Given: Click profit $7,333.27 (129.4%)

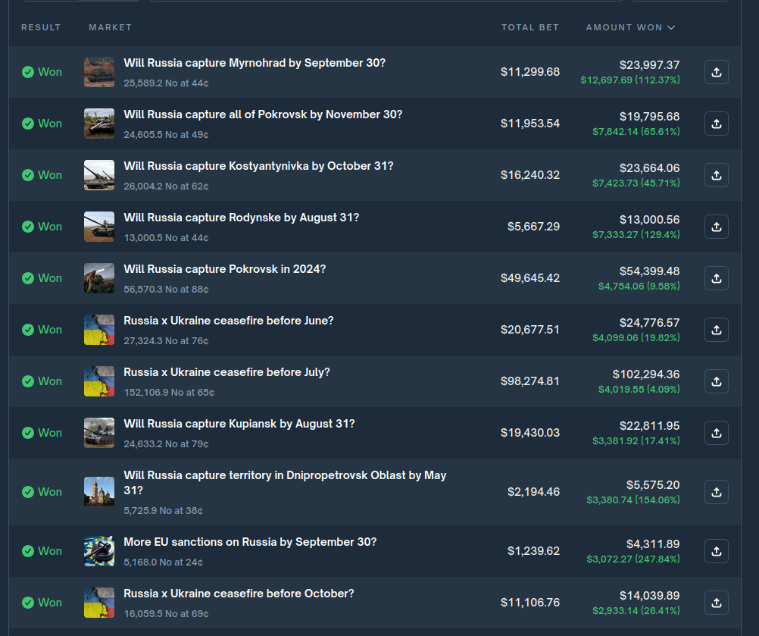Looking at the screenshot, I should [636, 234].
